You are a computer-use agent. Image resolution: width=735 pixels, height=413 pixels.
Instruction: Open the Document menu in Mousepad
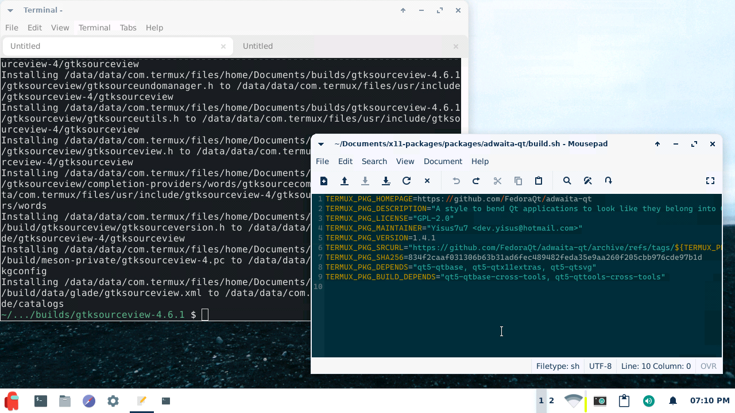coord(443,161)
